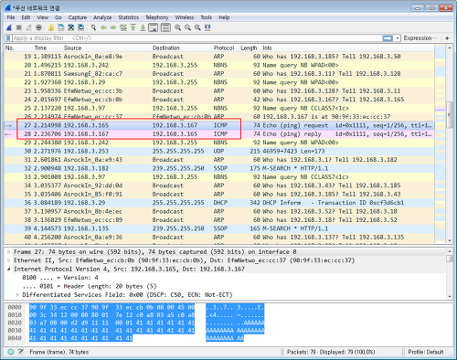
Task: Open the Expression builder
Action: click(x=420, y=38)
